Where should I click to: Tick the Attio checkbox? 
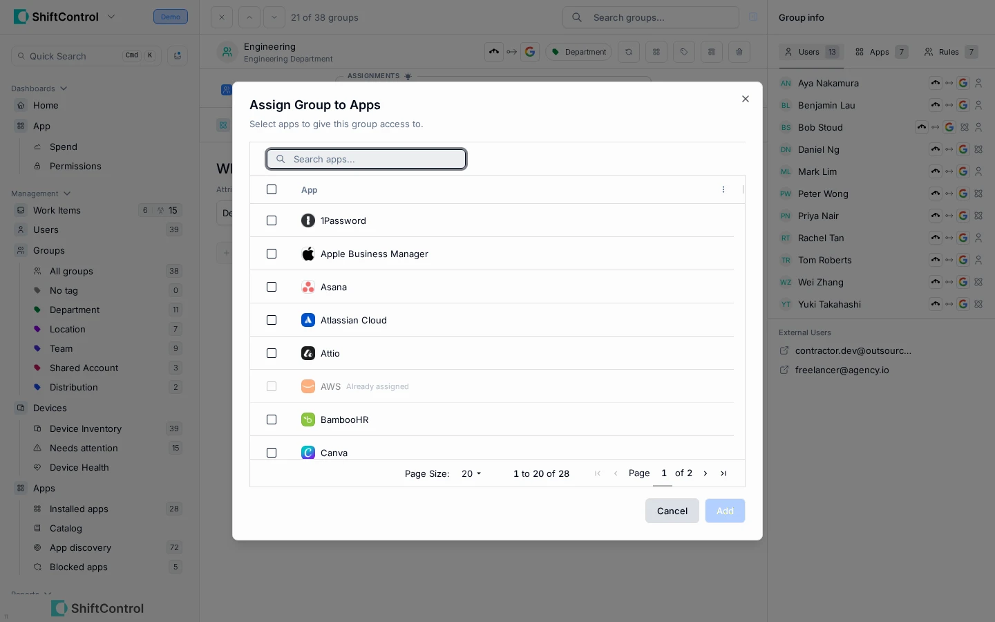tap(272, 353)
